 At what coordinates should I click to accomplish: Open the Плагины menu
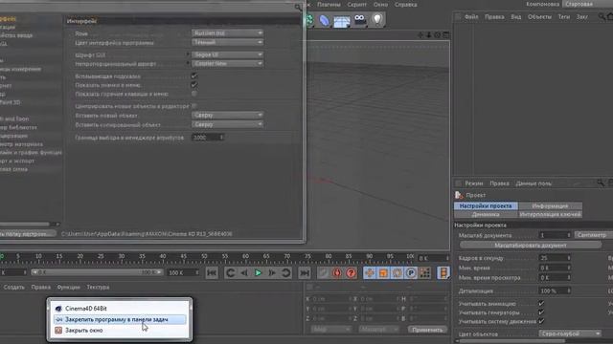(329, 5)
